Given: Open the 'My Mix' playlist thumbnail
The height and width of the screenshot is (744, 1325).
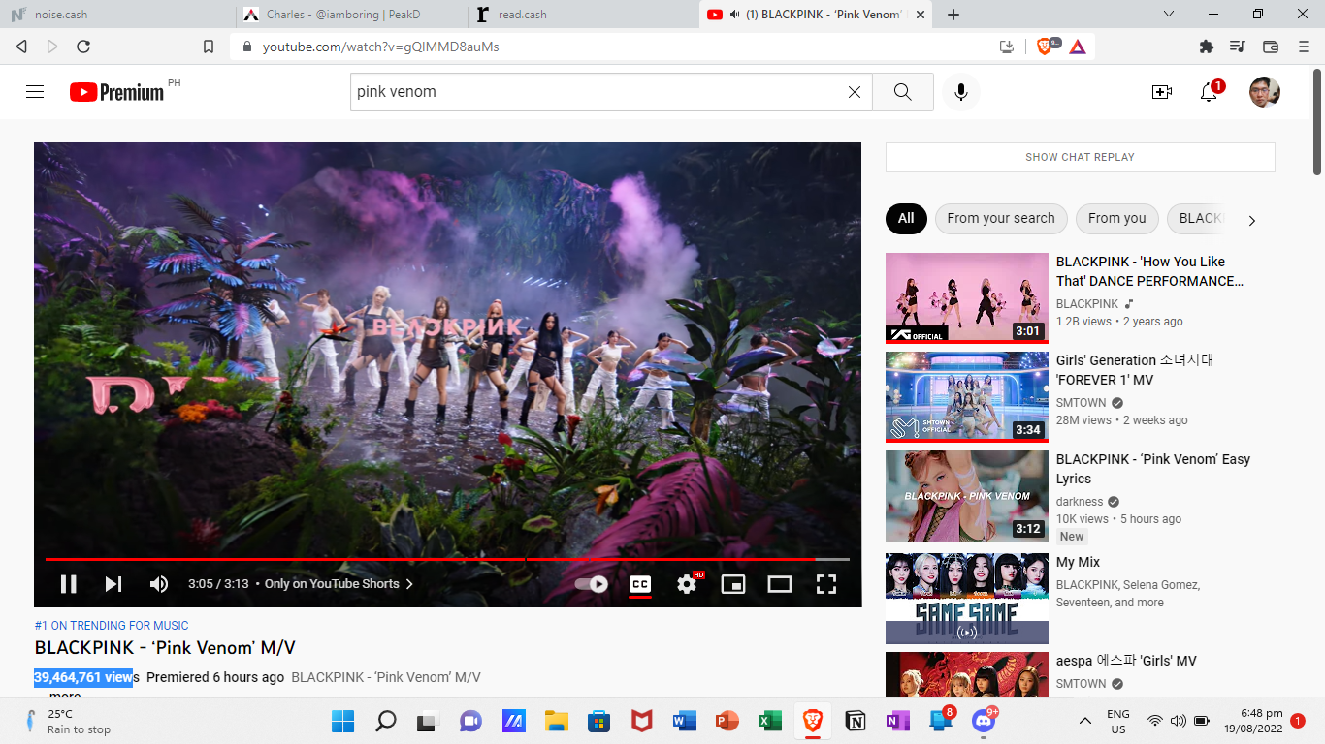Looking at the screenshot, I should [x=967, y=599].
